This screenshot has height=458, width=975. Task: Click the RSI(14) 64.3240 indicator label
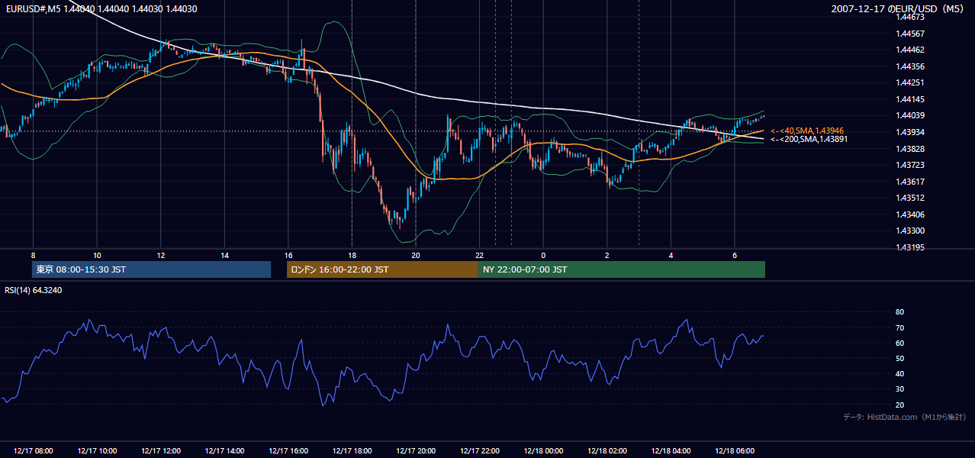point(34,290)
